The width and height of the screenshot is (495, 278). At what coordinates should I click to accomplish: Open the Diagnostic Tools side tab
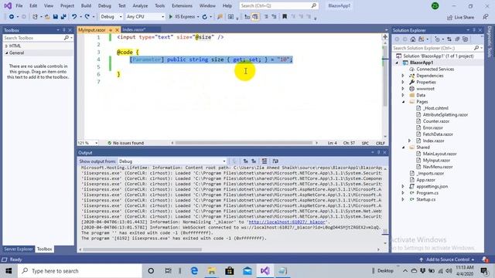coord(490,41)
